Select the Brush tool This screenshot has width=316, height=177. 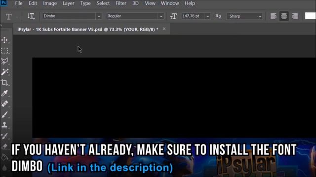[4, 115]
